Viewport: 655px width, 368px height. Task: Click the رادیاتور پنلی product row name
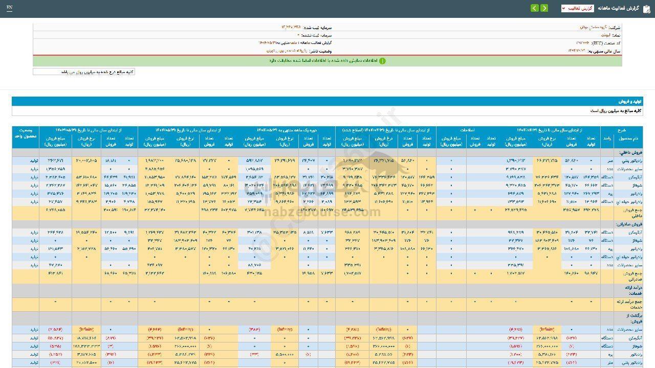point(627,160)
